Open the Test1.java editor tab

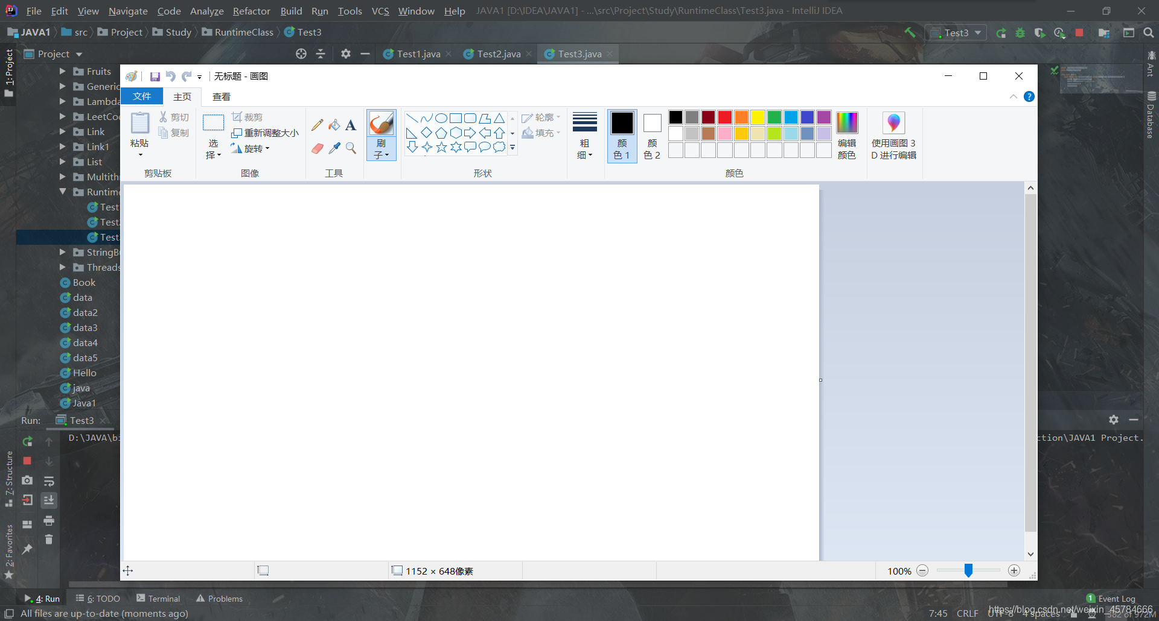point(418,54)
